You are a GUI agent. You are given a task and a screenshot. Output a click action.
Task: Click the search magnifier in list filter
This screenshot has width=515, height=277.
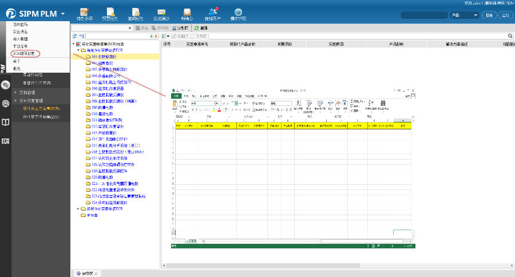[509, 36]
